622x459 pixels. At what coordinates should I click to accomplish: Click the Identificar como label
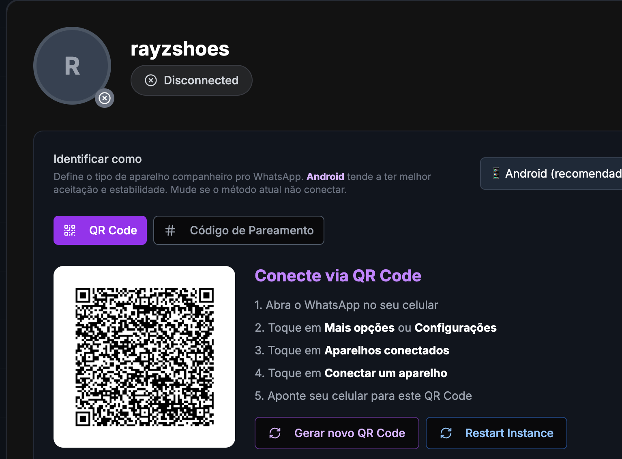[98, 159]
